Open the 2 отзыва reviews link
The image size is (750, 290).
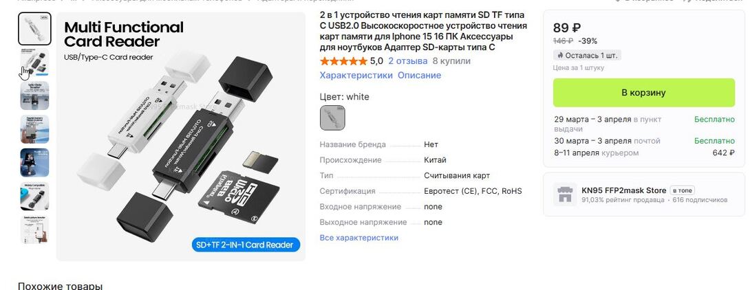(x=408, y=61)
